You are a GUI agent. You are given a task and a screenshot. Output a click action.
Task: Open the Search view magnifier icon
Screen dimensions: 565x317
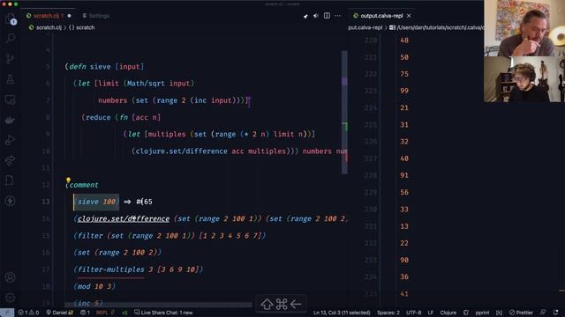click(11, 38)
